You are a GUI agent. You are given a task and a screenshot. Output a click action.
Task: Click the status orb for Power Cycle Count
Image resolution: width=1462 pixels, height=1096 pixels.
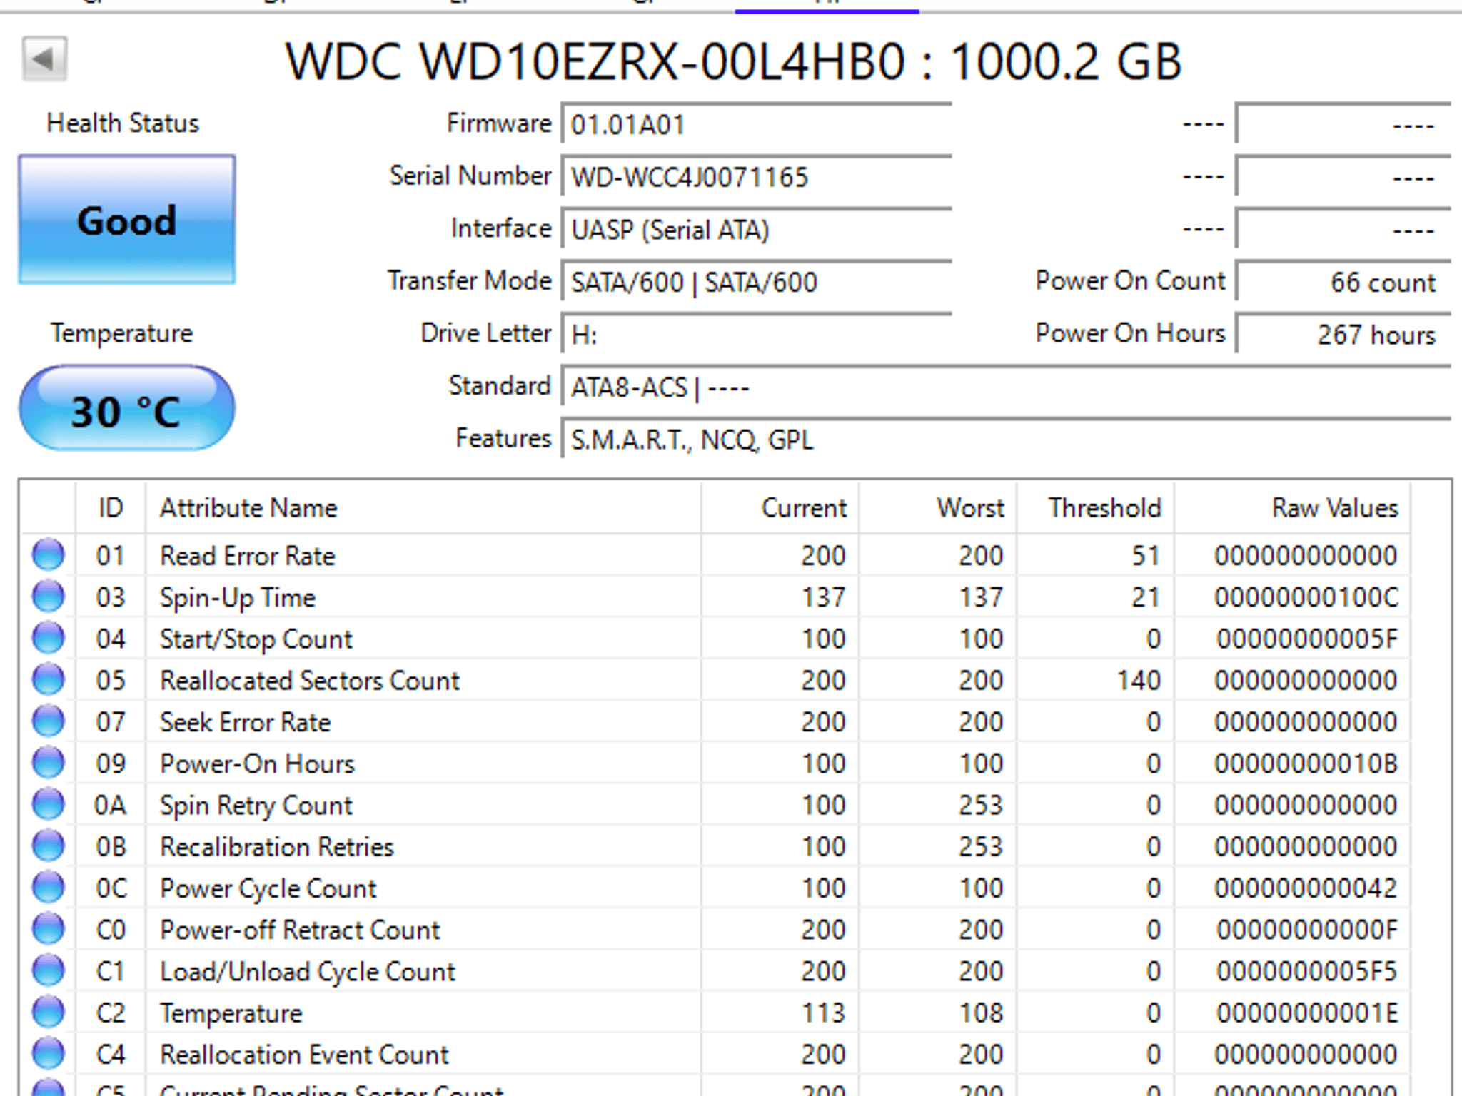49,888
